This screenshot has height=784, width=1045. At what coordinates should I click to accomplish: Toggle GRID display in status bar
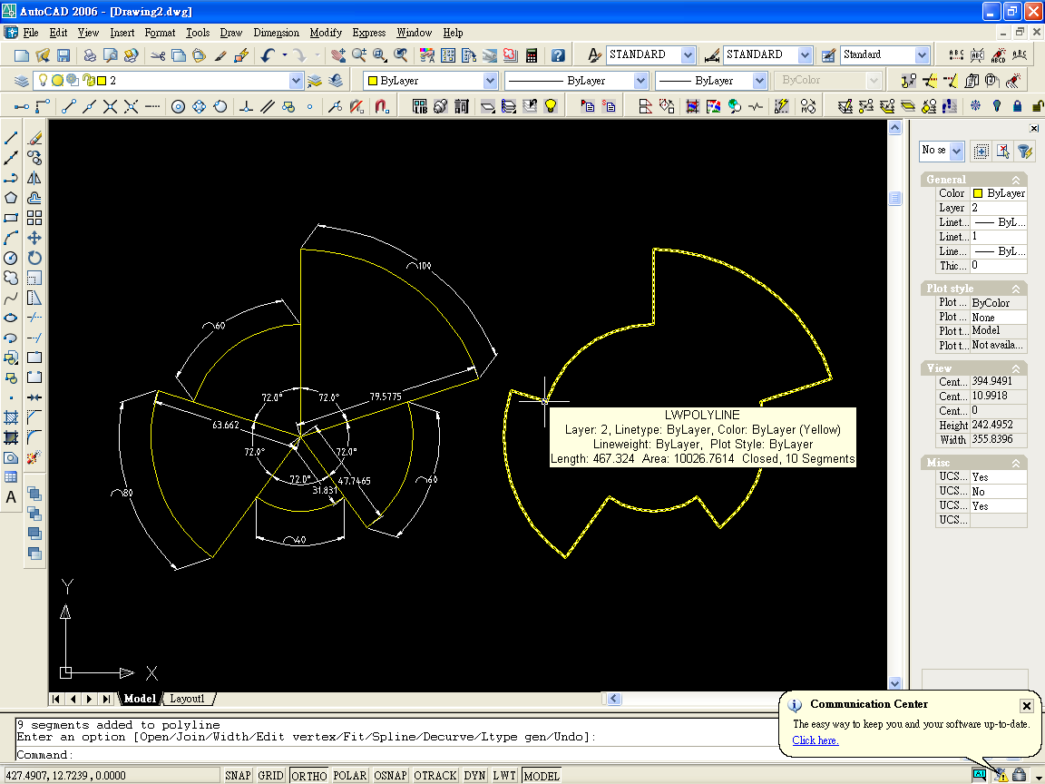point(270,775)
